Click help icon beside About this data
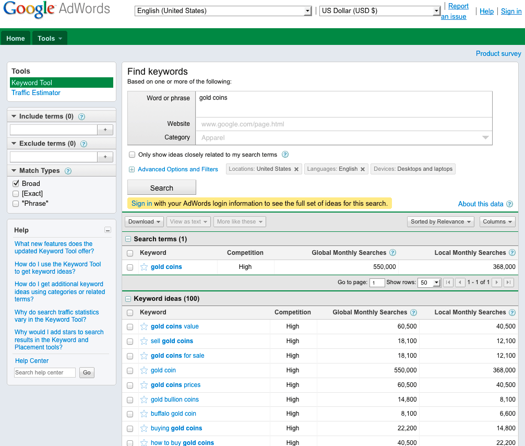This screenshot has width=525, height=446. [x=509, y=204]
